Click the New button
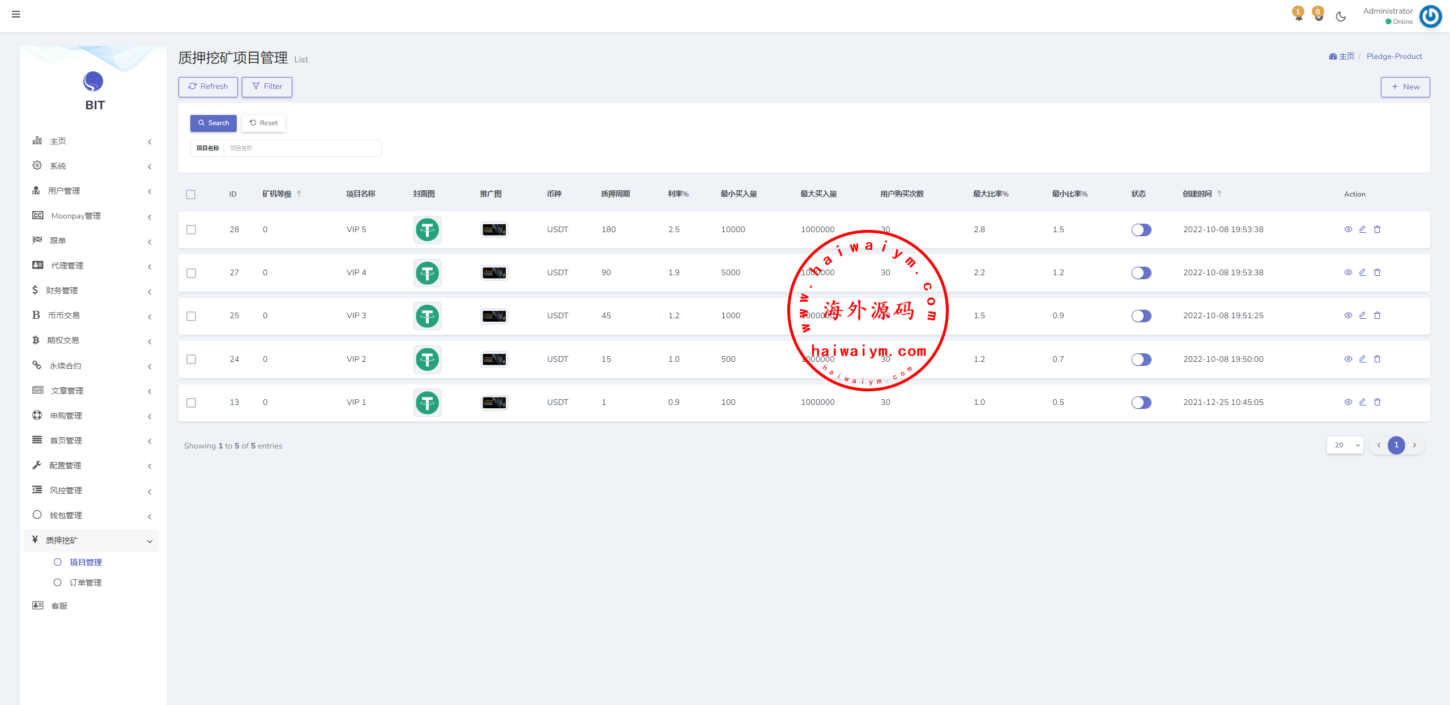 [x=1405, y=87]
